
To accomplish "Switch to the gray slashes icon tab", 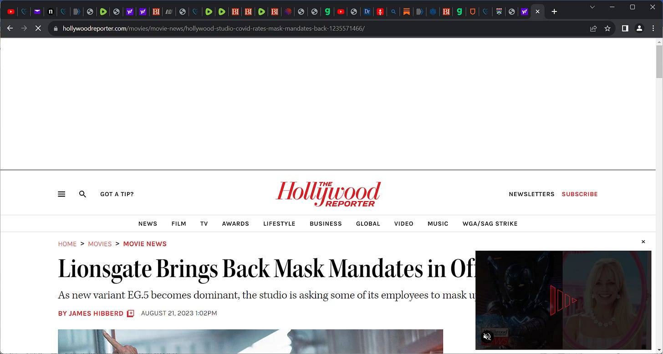I will pyautogui.click(x=169, y=12).
